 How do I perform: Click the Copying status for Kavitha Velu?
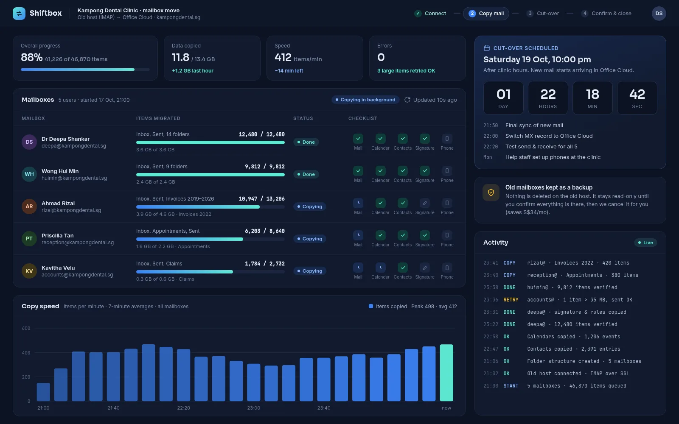tap(310, 271)
